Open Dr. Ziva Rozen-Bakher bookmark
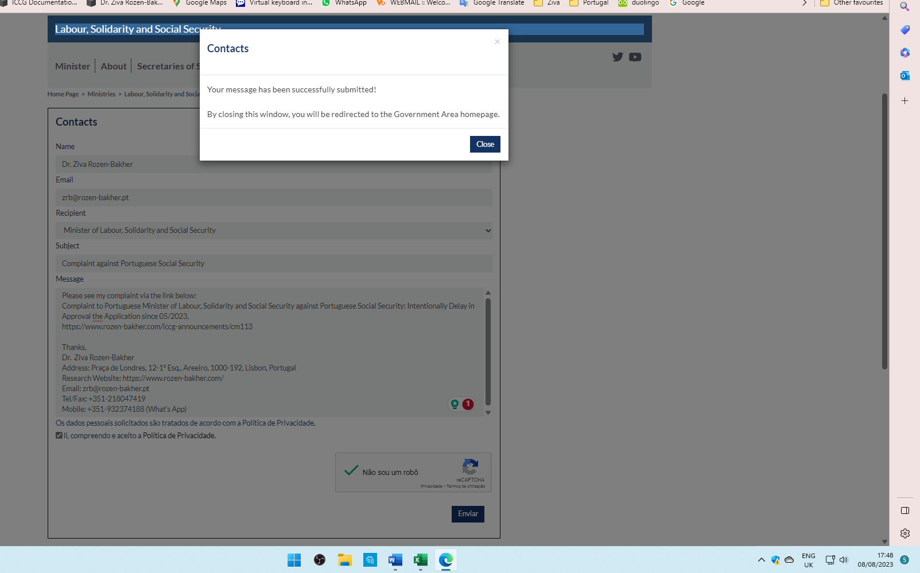This screenshot has width=920, height=573. (x=125, y=3)
